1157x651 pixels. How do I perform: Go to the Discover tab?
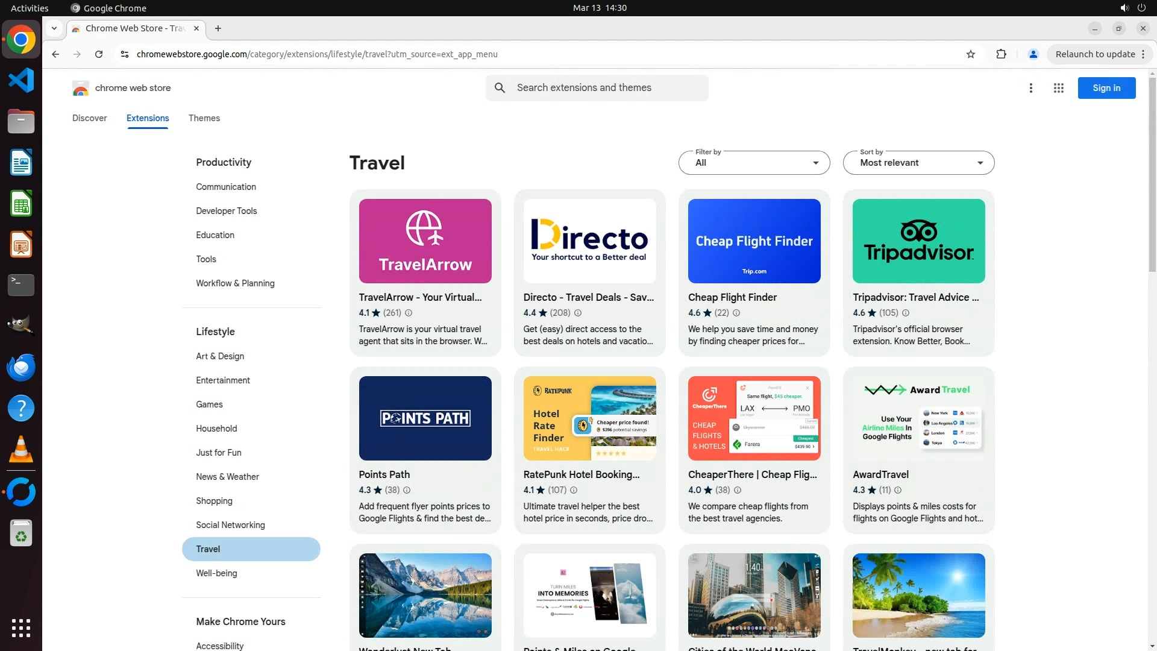pyautogui.click(x=89, y=118)
